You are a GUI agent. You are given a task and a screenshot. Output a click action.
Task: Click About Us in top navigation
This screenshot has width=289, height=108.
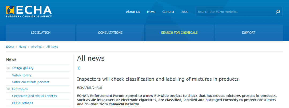coord(133,12)
